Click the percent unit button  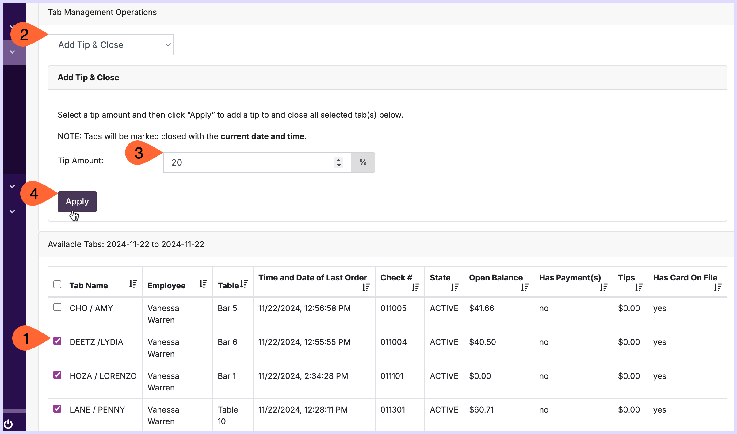click(x=363, y=162)
